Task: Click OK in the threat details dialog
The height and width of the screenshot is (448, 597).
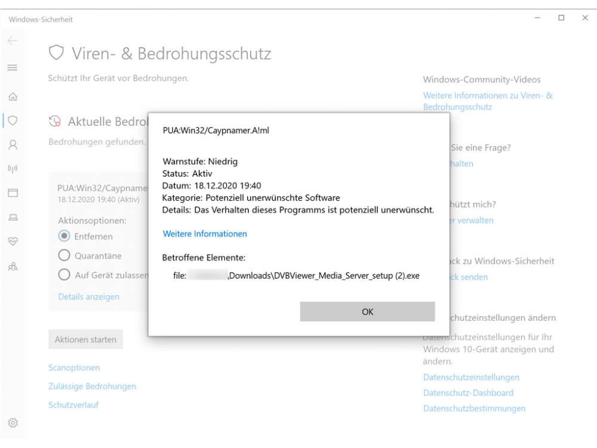Action: coord(367,312)
